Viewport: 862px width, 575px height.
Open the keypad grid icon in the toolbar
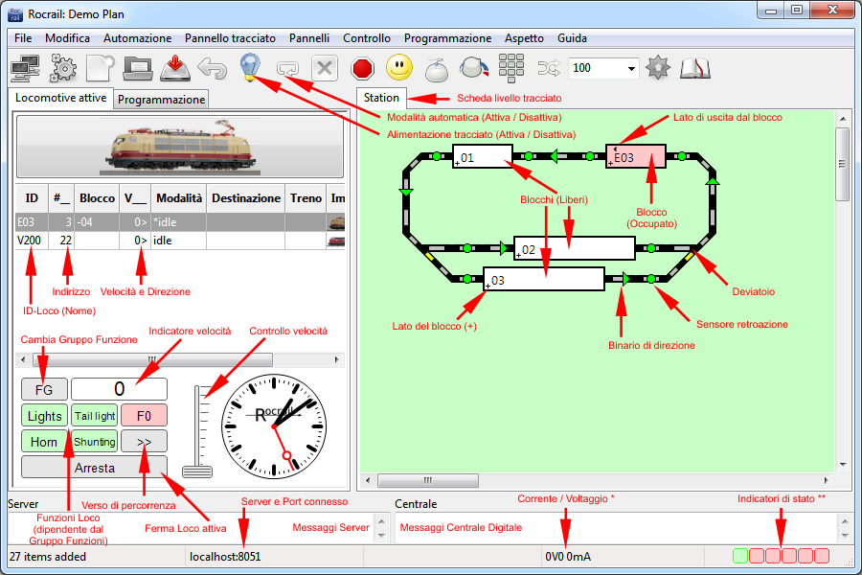pyautogui.click(x=511, y=68)
